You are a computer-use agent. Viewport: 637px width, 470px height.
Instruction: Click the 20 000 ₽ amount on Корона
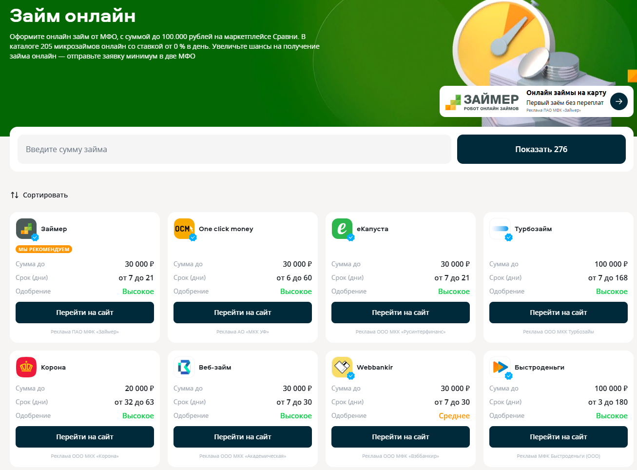pyautogui.click(x=139, y=389)
